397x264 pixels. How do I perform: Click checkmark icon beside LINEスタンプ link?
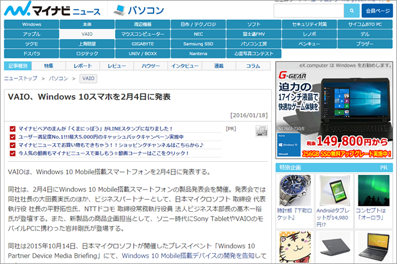pos(13,129)
